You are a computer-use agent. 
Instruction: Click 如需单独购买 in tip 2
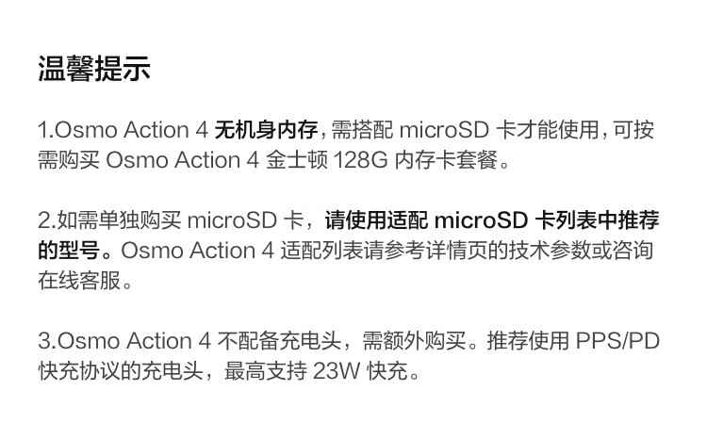[119, 219]
